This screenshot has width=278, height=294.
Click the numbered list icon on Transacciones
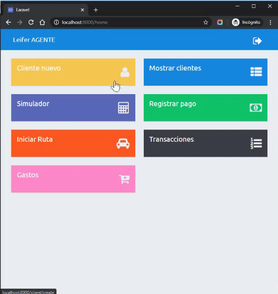click(x=256, y=143)
